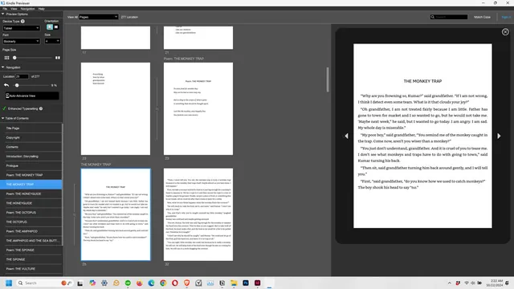Go to next page in preview
The image size is (514, 289).
[x=499, y=136]
